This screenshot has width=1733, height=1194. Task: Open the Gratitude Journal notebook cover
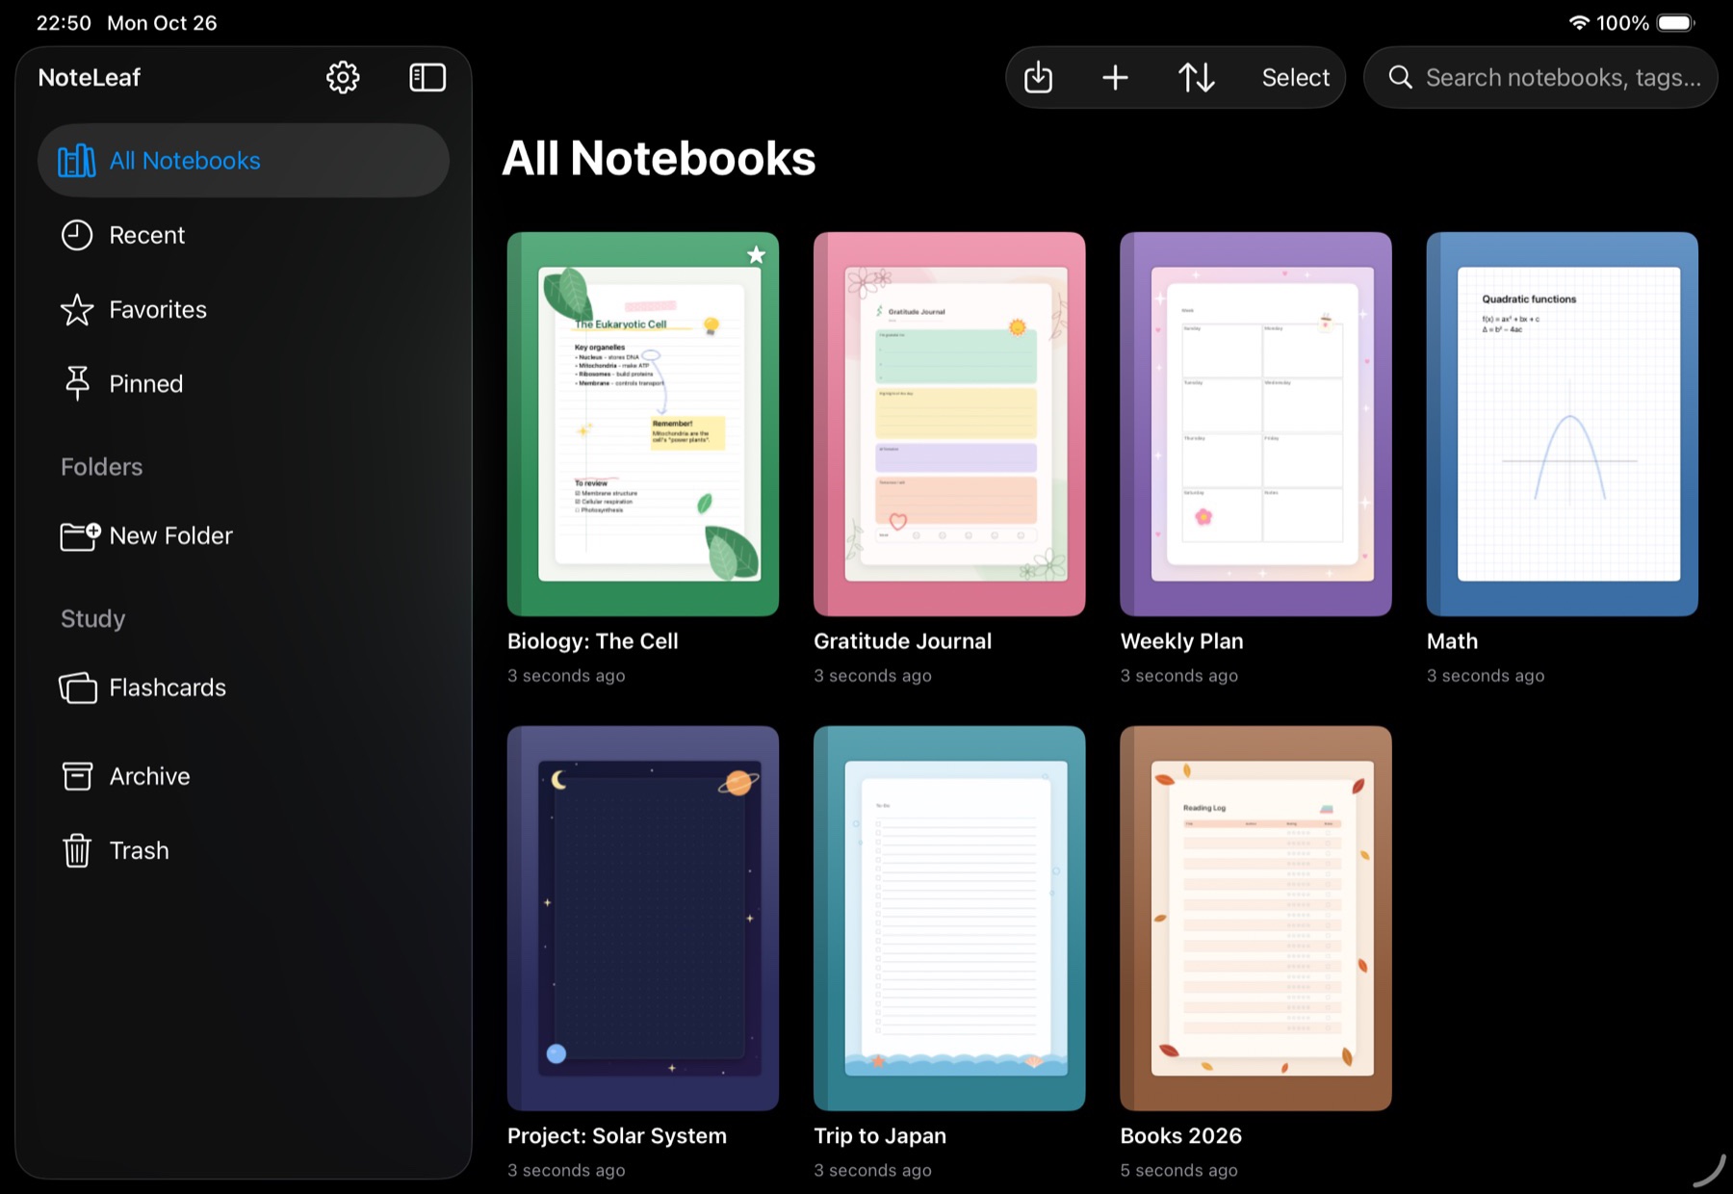tap(949, 424)
